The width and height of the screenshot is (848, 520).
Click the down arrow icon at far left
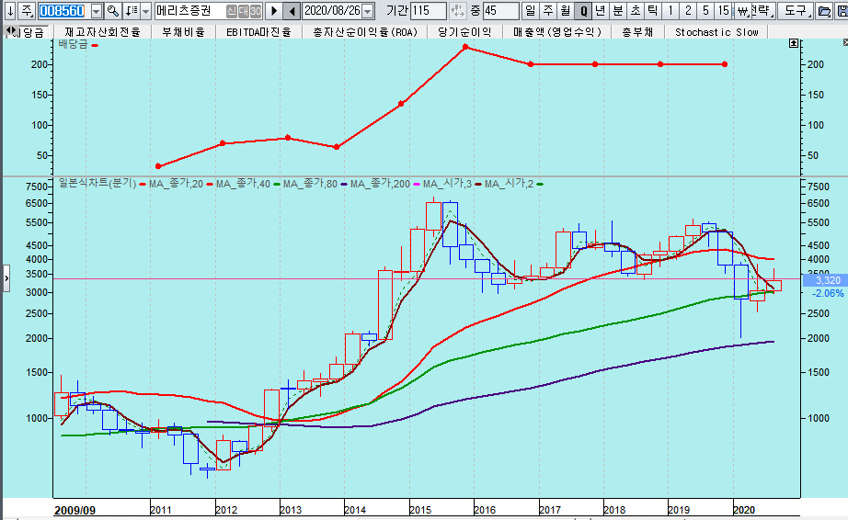click(9, 11)
